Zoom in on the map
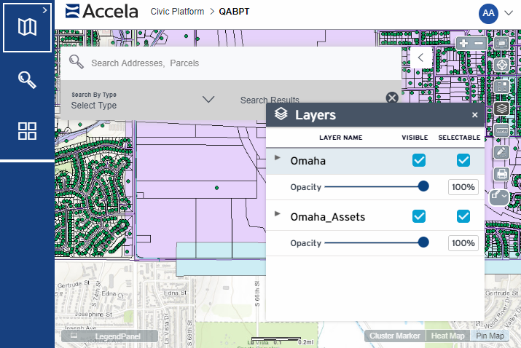The width and height of the screenshot is (521, 348). [x=464, y=44]
